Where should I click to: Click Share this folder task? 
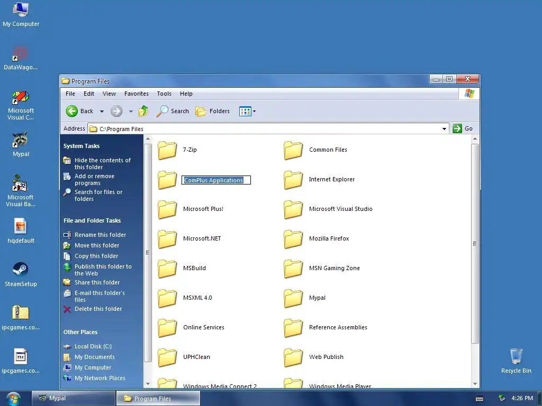click(x=97, y=282)
